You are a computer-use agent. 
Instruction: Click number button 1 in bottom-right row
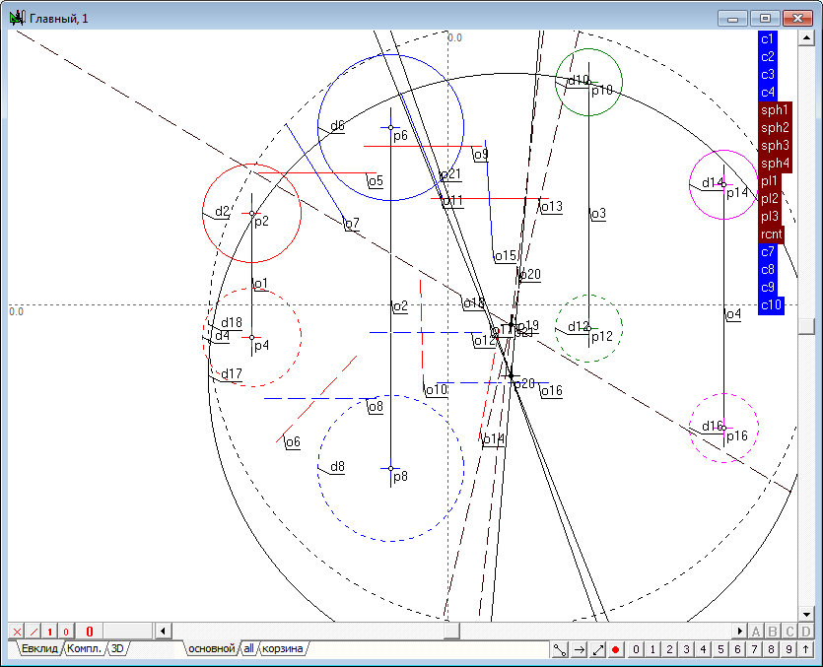652,649
